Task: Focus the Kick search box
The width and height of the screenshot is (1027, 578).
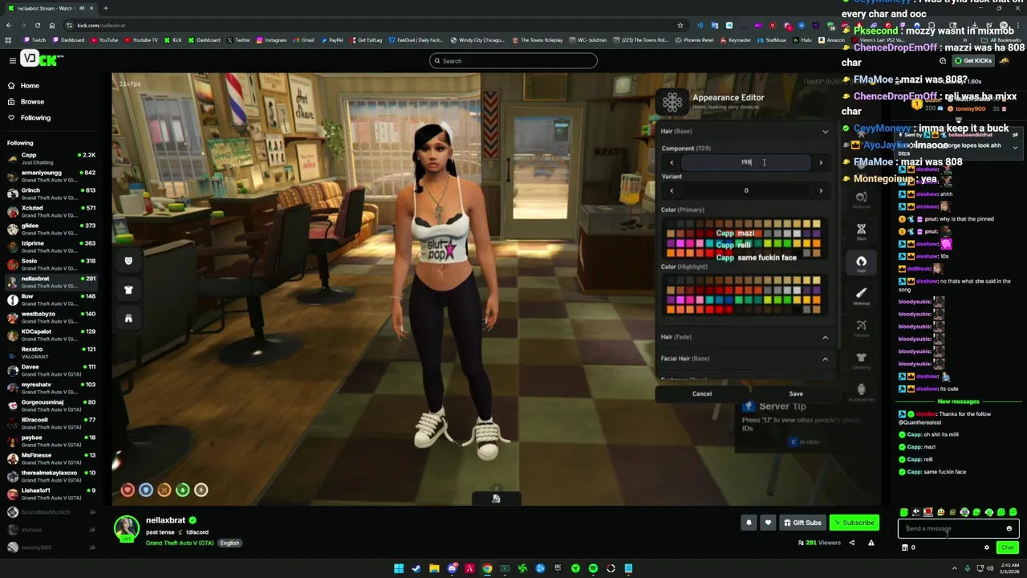Action: coord(513,61)
